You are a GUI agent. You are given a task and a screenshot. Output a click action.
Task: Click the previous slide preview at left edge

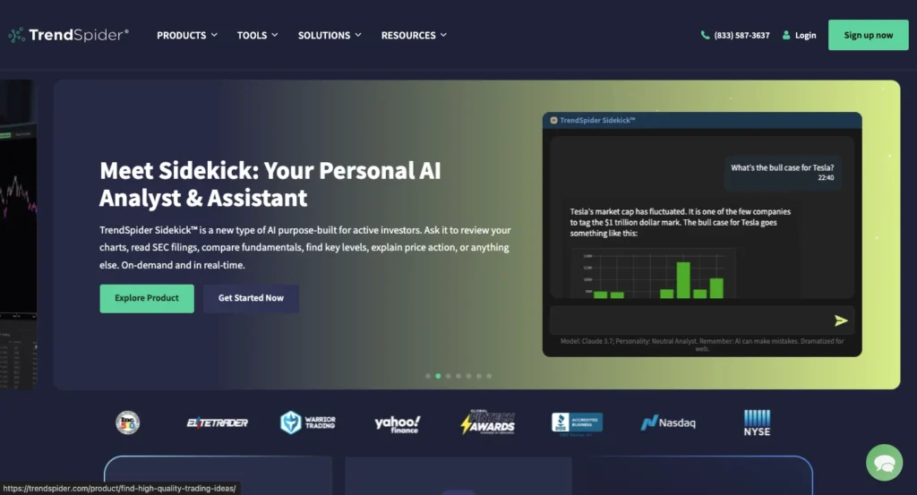pos(18,234)
